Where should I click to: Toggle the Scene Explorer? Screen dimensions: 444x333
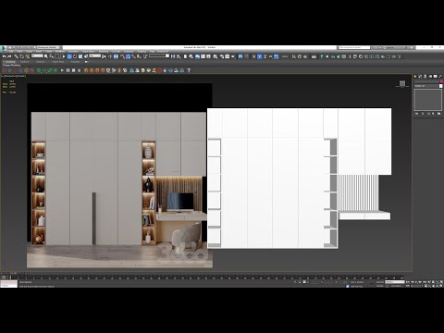point(185,56)
